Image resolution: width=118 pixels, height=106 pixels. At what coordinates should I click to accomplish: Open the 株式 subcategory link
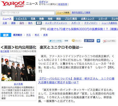click(x=37, y=35)
